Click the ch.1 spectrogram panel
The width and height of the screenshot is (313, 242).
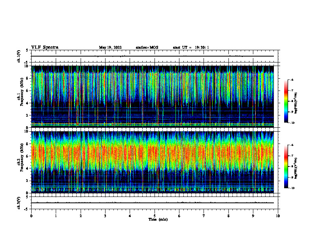(152, 96)
